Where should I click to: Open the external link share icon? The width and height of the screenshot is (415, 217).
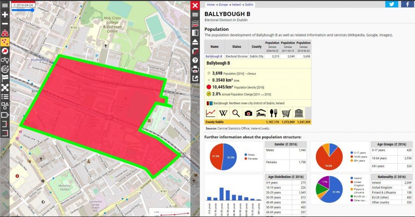pyautogui.click(x=195, y=79)
